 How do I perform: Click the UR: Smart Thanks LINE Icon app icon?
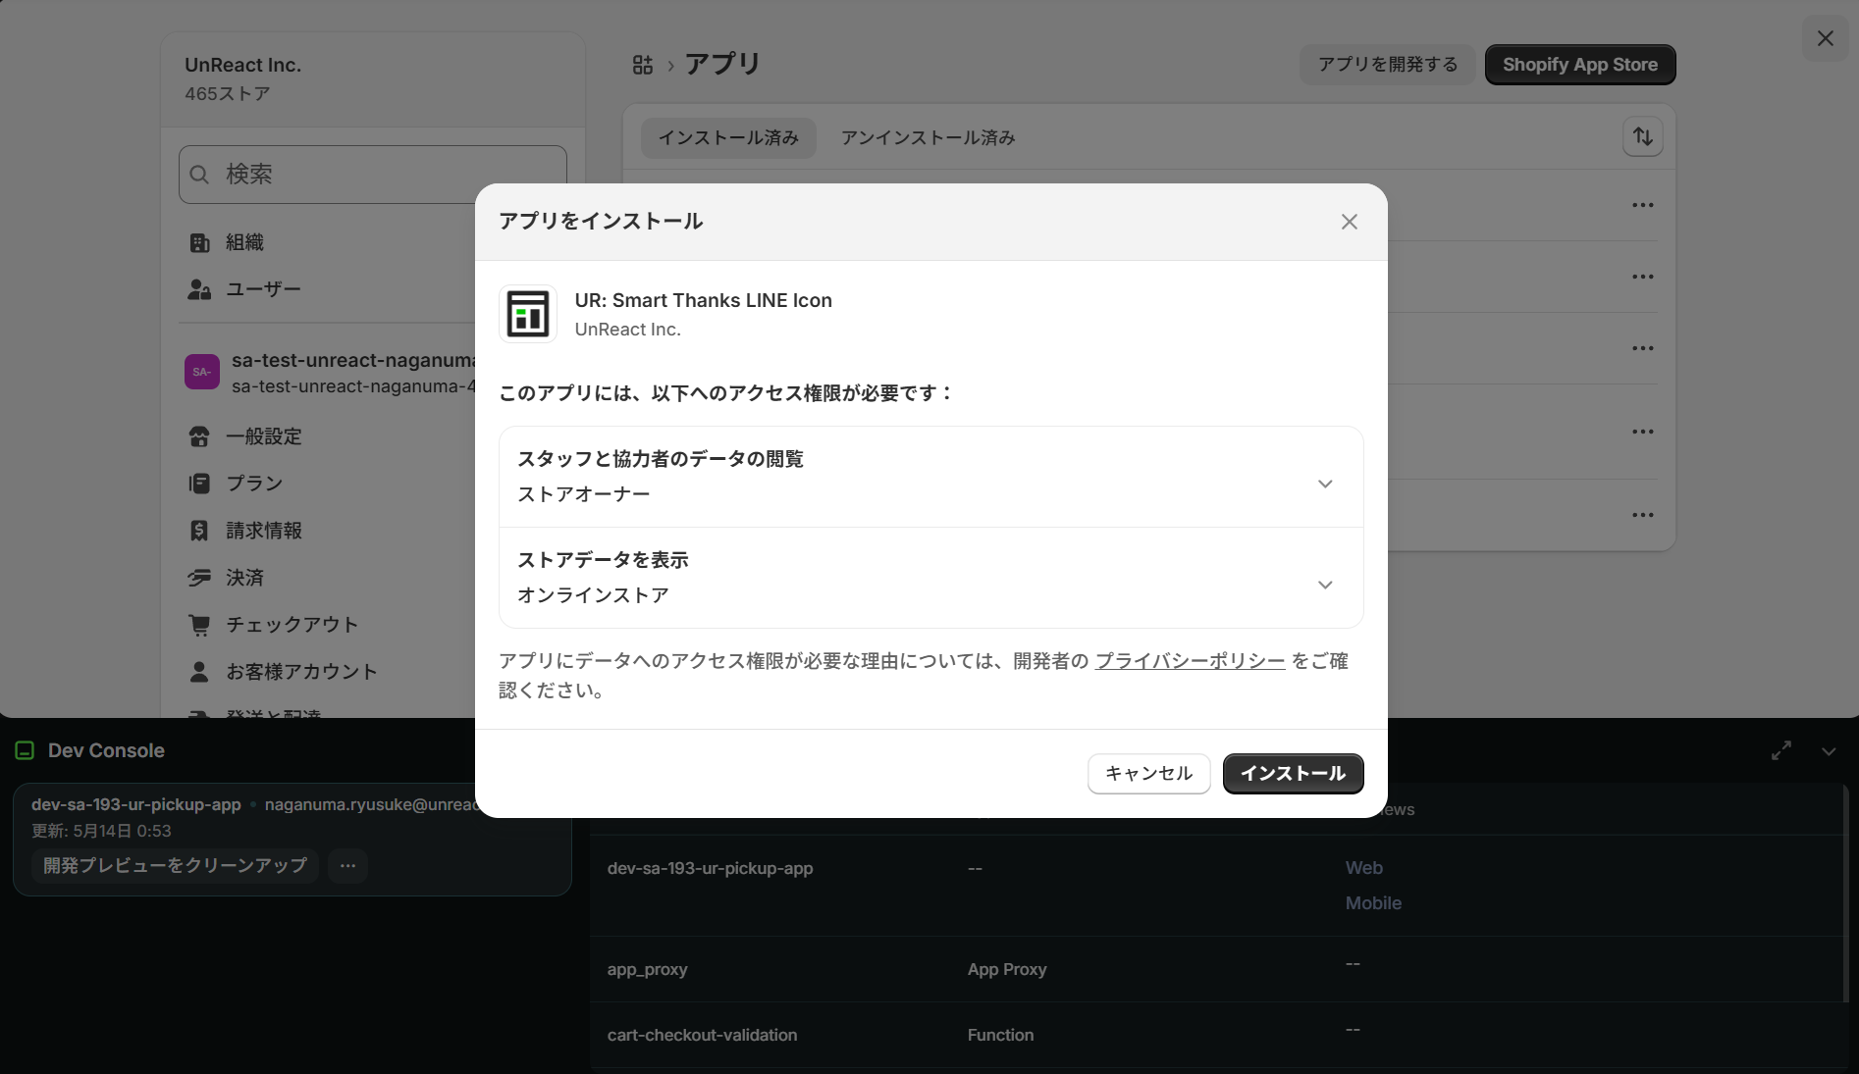tap(528, 314)
